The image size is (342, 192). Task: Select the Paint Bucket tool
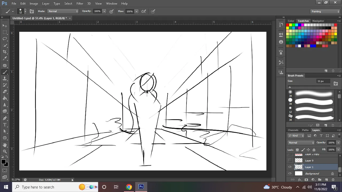tap(5, 98)
